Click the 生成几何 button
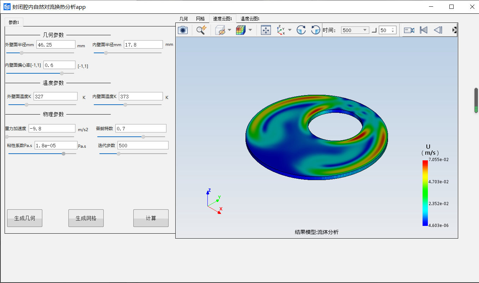 (25, 218)
